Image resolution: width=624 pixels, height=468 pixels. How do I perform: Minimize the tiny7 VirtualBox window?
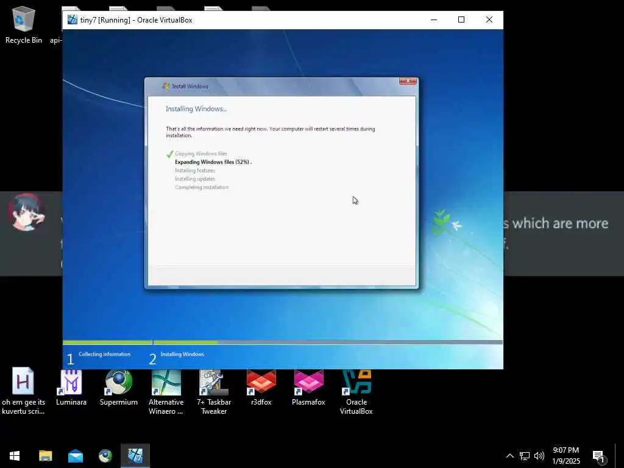[434, 19]
